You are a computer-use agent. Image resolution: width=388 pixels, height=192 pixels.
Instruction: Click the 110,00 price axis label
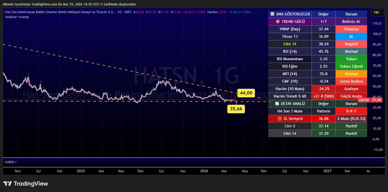coord(376,23)
